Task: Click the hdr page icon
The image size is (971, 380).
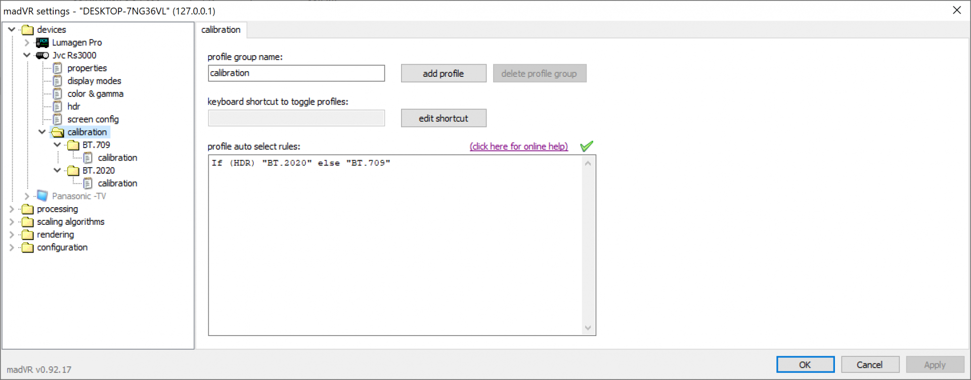Action: [x=58, y=107]
